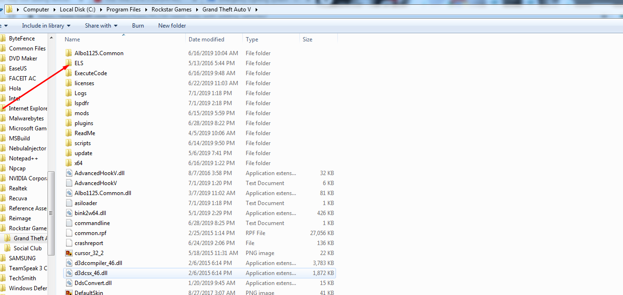This screenshot has height=295, width=623.
Task: Click Local Disk (C:) in address bar
Action: pos(77,10)
